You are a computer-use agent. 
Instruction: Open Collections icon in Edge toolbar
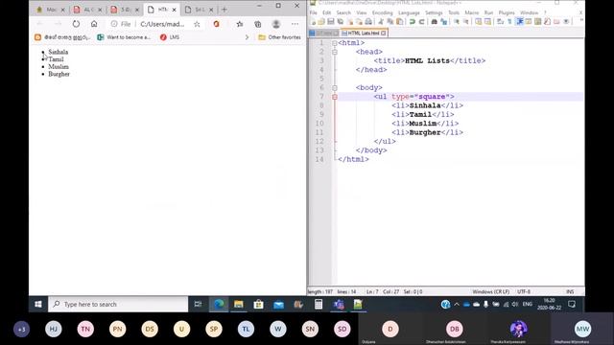click(x=258, y=24)
